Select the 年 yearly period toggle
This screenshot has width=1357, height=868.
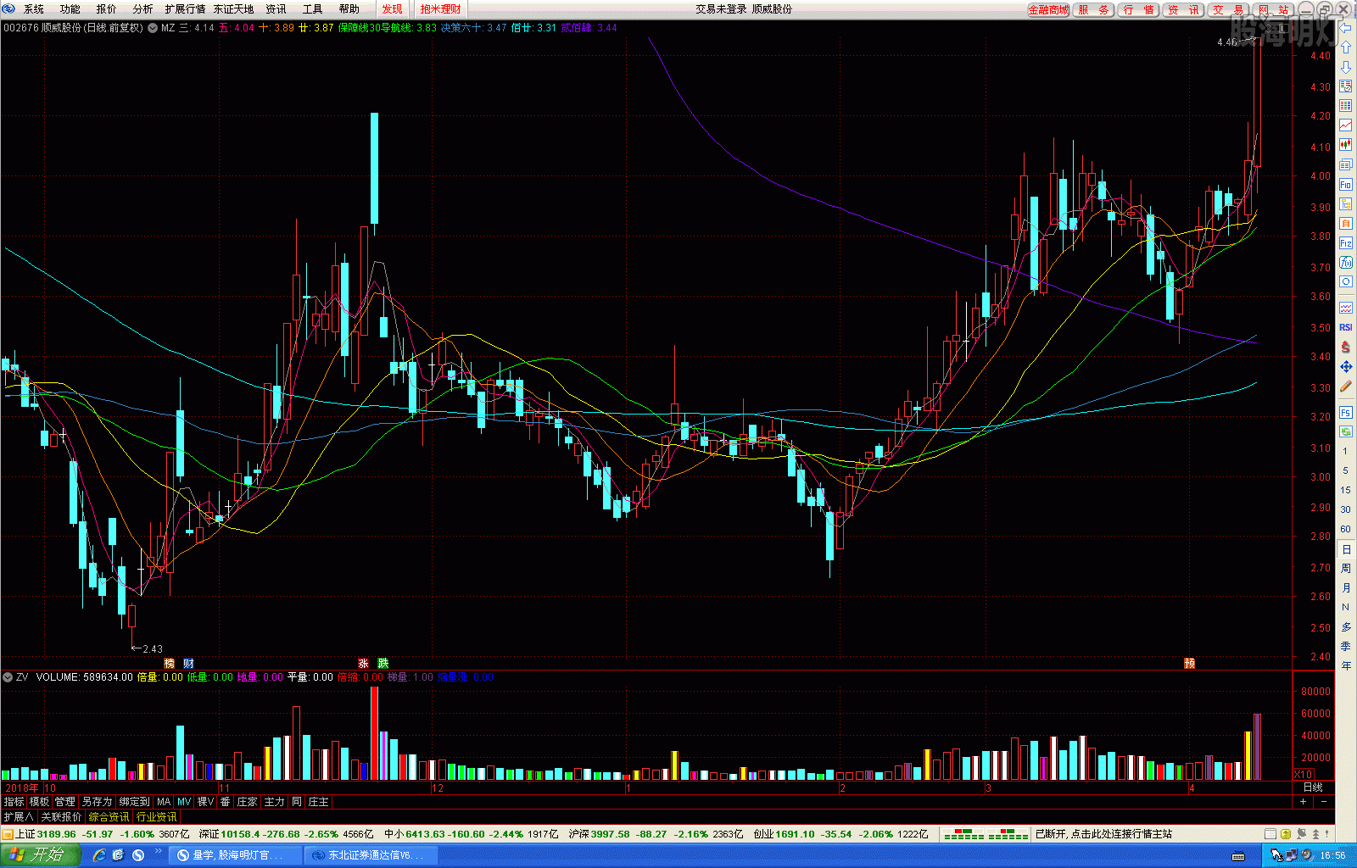(x=1346, y=665)
